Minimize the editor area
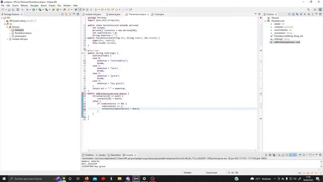Viewport: 323px width, 182px height. (x=255, y=14)
